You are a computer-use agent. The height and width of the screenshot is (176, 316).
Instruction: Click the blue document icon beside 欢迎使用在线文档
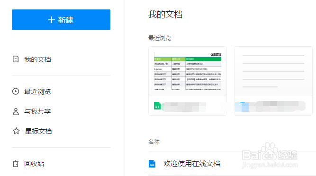[x=152, y=164]
